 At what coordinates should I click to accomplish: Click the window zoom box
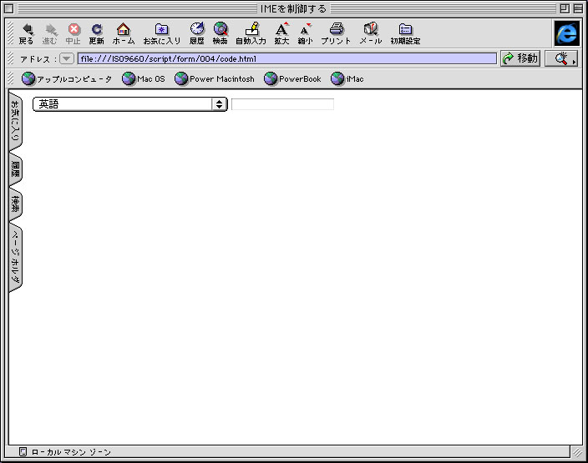pos(565,8)
